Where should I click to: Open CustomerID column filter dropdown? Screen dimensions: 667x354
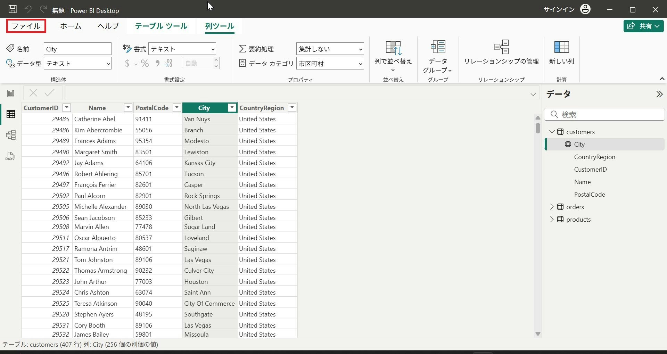coord(67,108)
